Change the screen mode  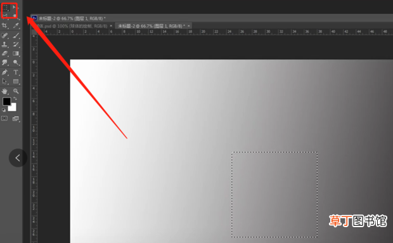[16, 119]
